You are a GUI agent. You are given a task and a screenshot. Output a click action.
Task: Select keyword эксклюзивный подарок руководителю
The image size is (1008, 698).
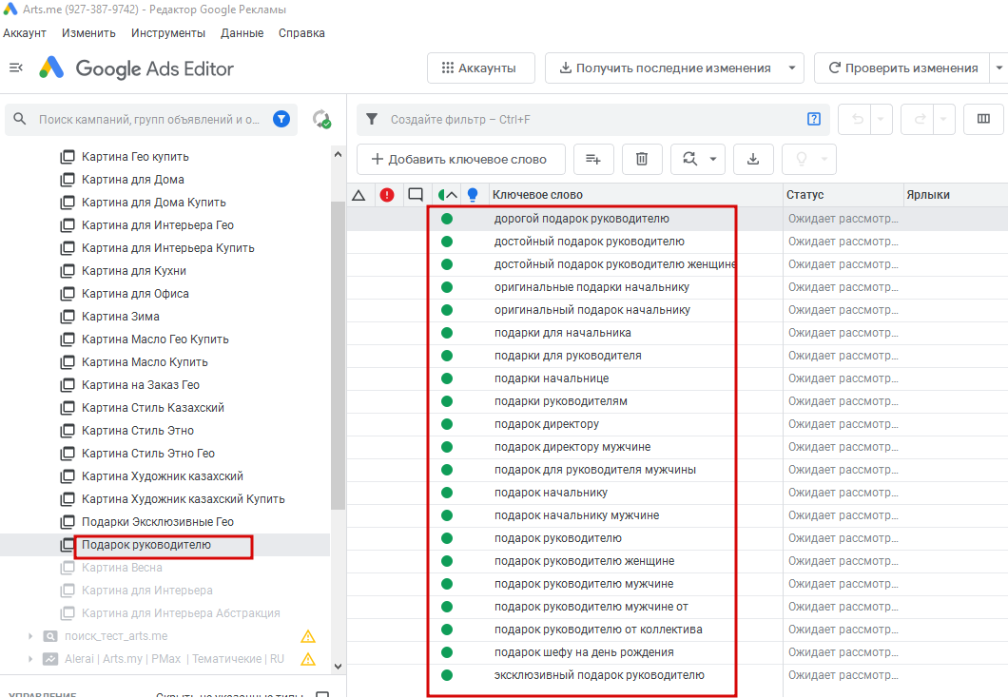coord(599,675)
